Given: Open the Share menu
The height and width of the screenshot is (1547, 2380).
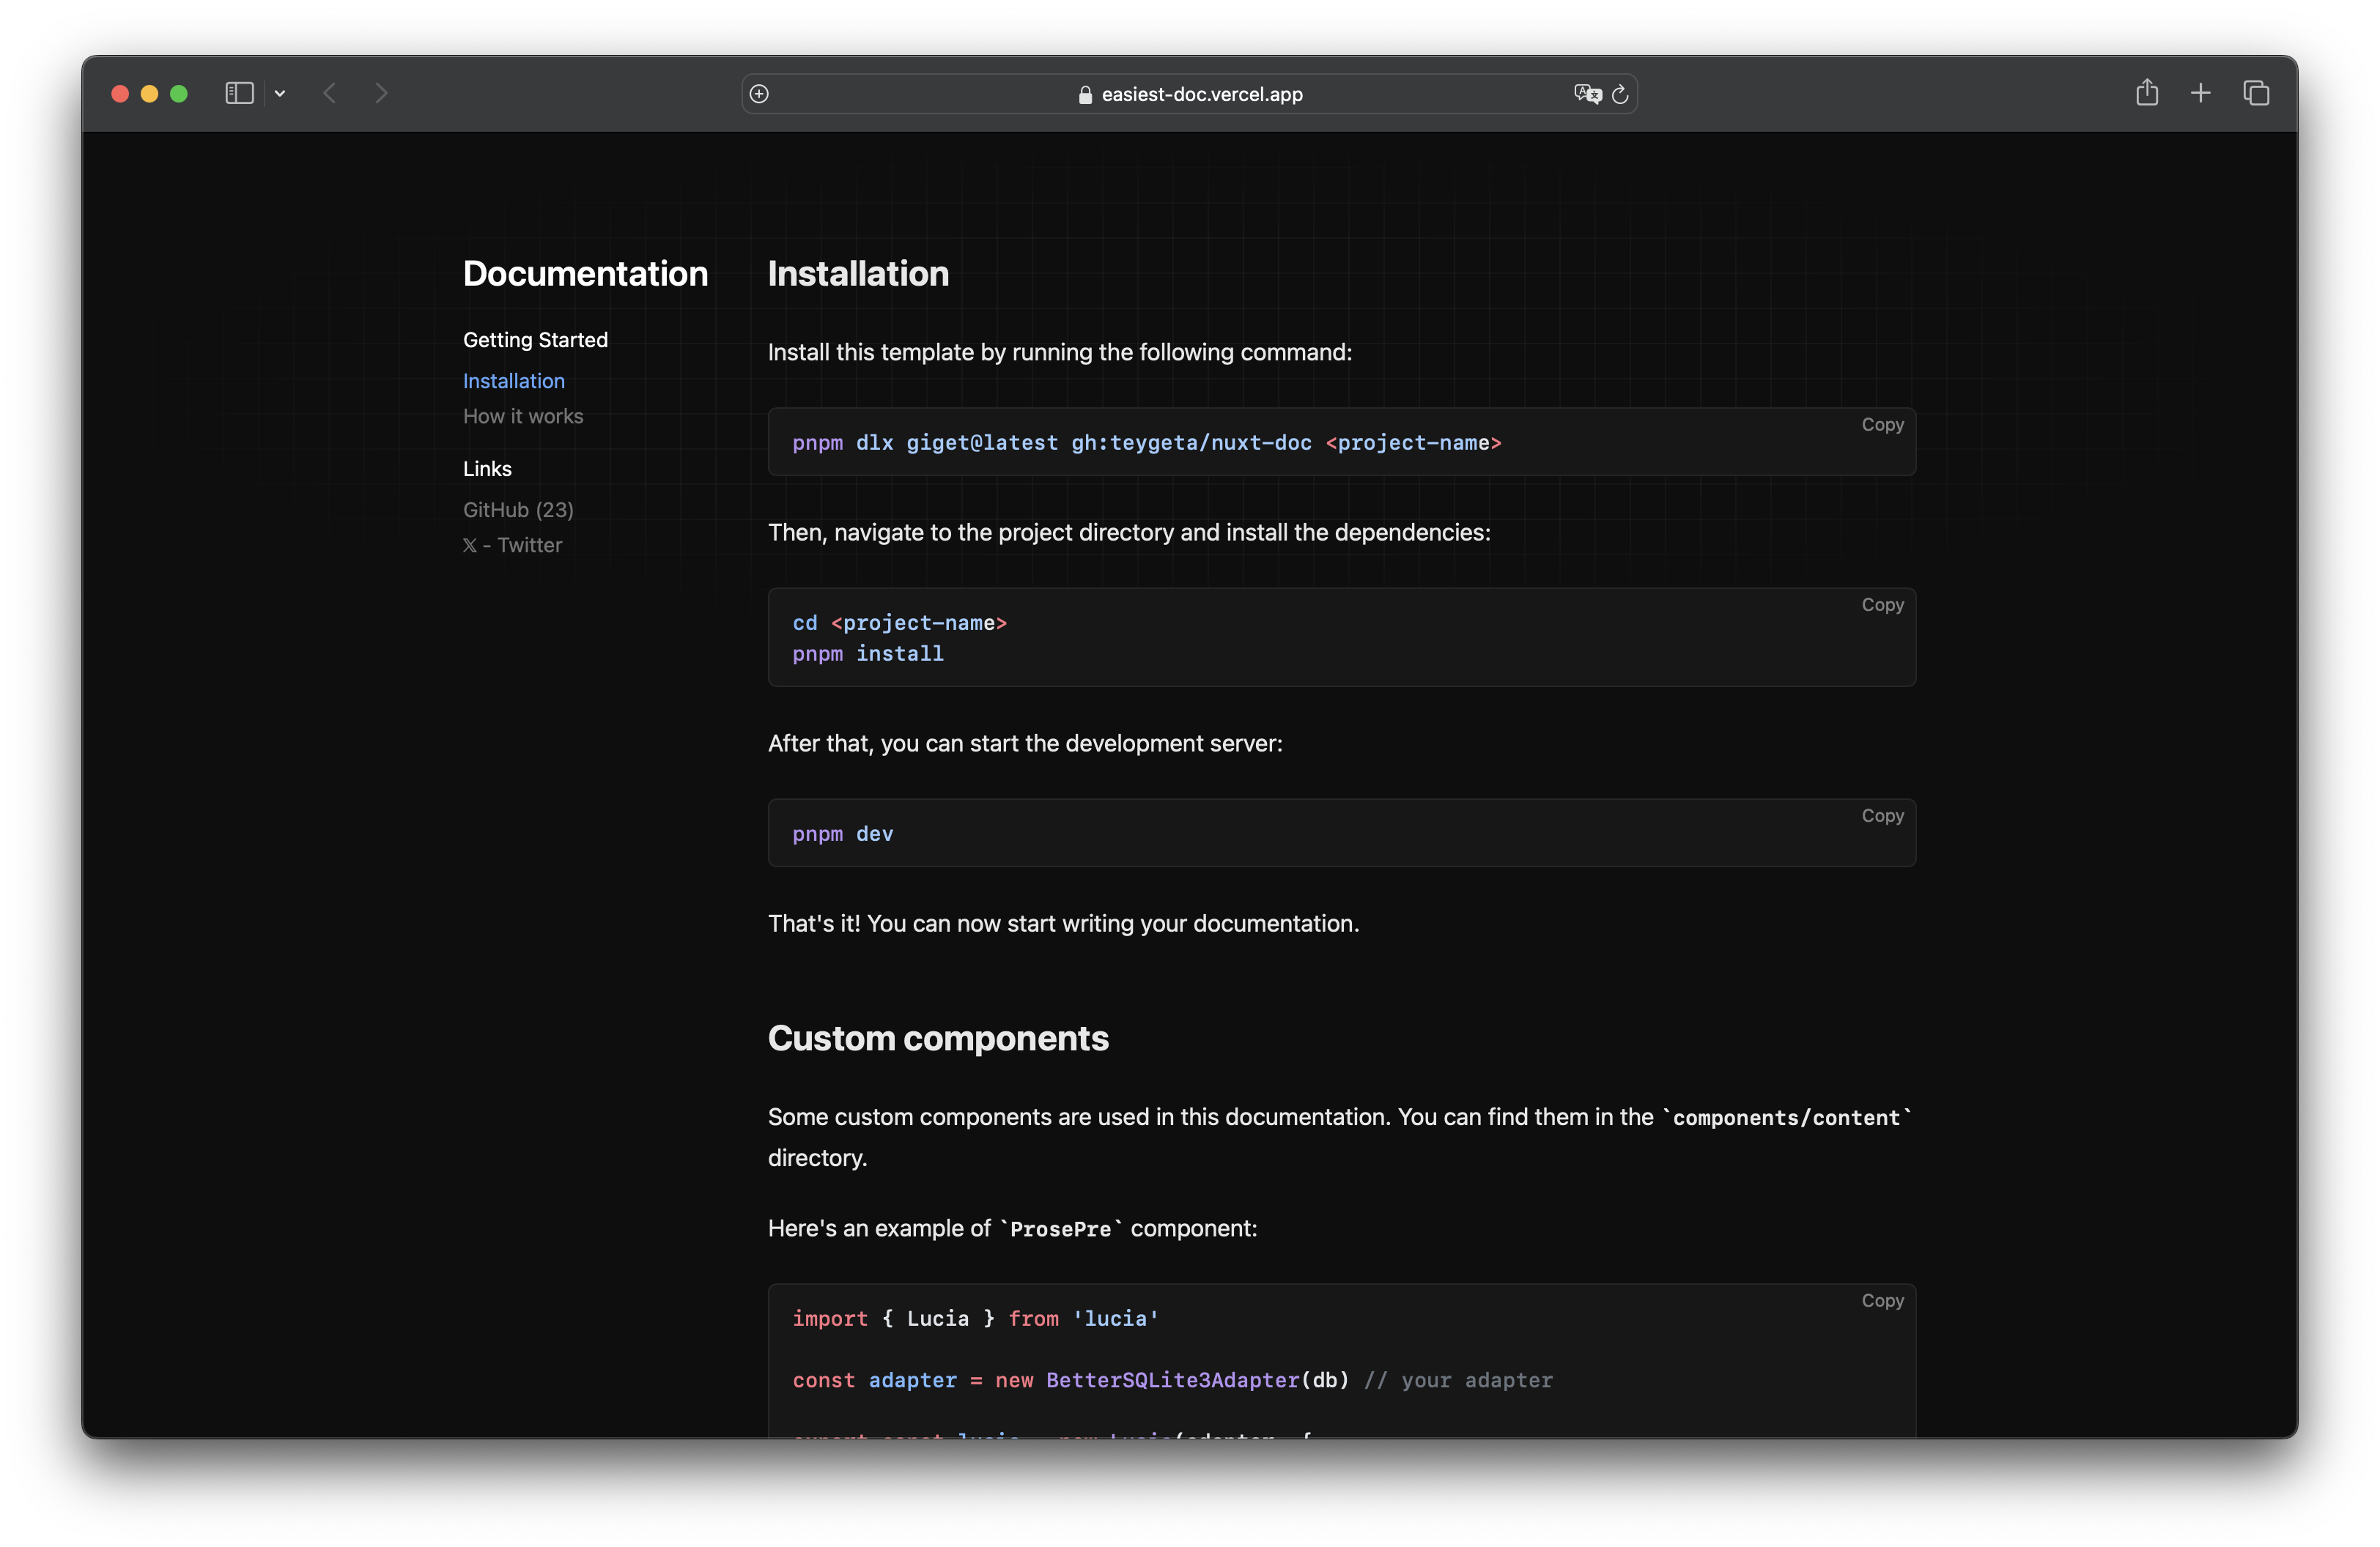Looking at the screenshot, I should [x=2146, y=93].
